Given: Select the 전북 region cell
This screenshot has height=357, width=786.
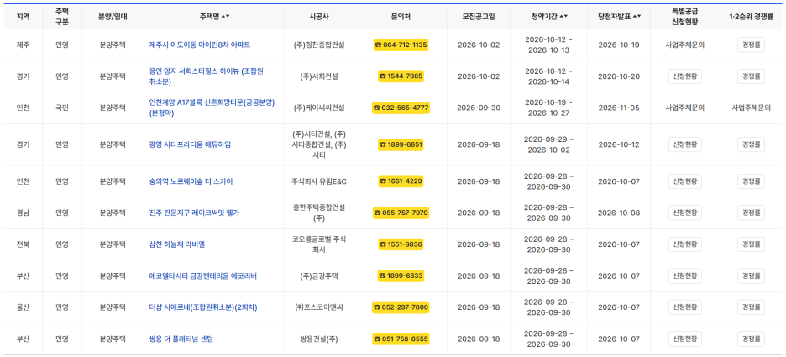Looking at the screenshot, I should pyautogui.click(x=23, y=244).
